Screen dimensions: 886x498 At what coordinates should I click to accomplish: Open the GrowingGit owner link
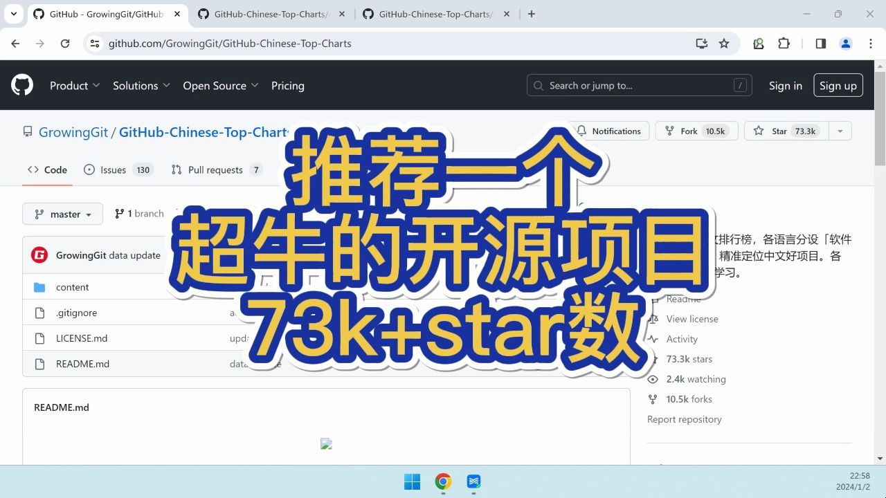pyautogui.click(x=73, y=131)
